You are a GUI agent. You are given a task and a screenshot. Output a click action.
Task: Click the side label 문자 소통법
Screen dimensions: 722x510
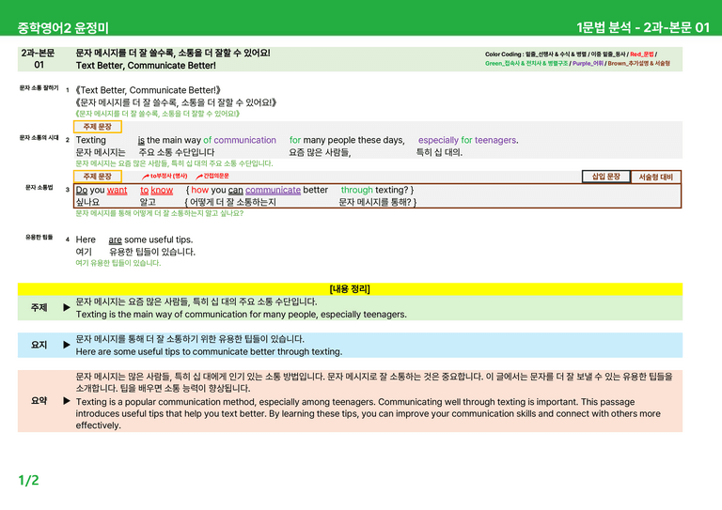39,188
